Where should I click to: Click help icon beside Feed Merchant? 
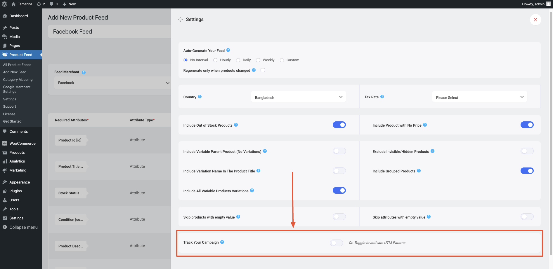84,72
